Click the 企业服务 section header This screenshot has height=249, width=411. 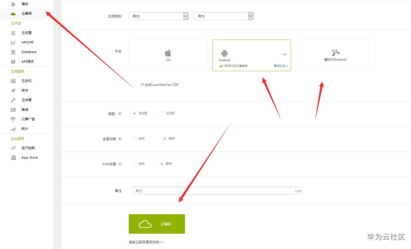(18, 139)
